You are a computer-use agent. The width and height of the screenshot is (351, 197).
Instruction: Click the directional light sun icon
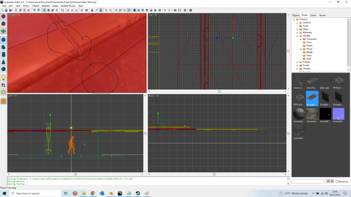click(3, 92)
